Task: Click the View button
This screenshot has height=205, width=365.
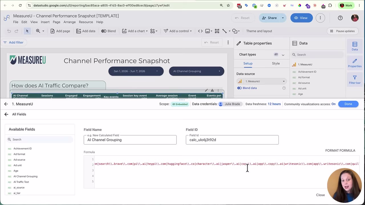Action: pos(301,18)
